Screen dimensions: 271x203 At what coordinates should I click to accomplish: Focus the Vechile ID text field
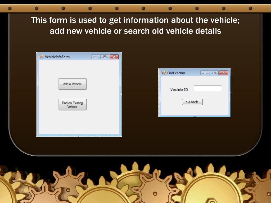[208, 88]
